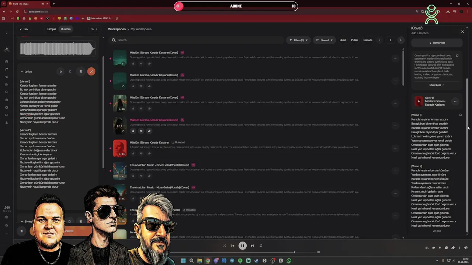Open the more options for first Karadır Kaşların cover
Viewport: 472px width, 265px height.
[395, 58]
